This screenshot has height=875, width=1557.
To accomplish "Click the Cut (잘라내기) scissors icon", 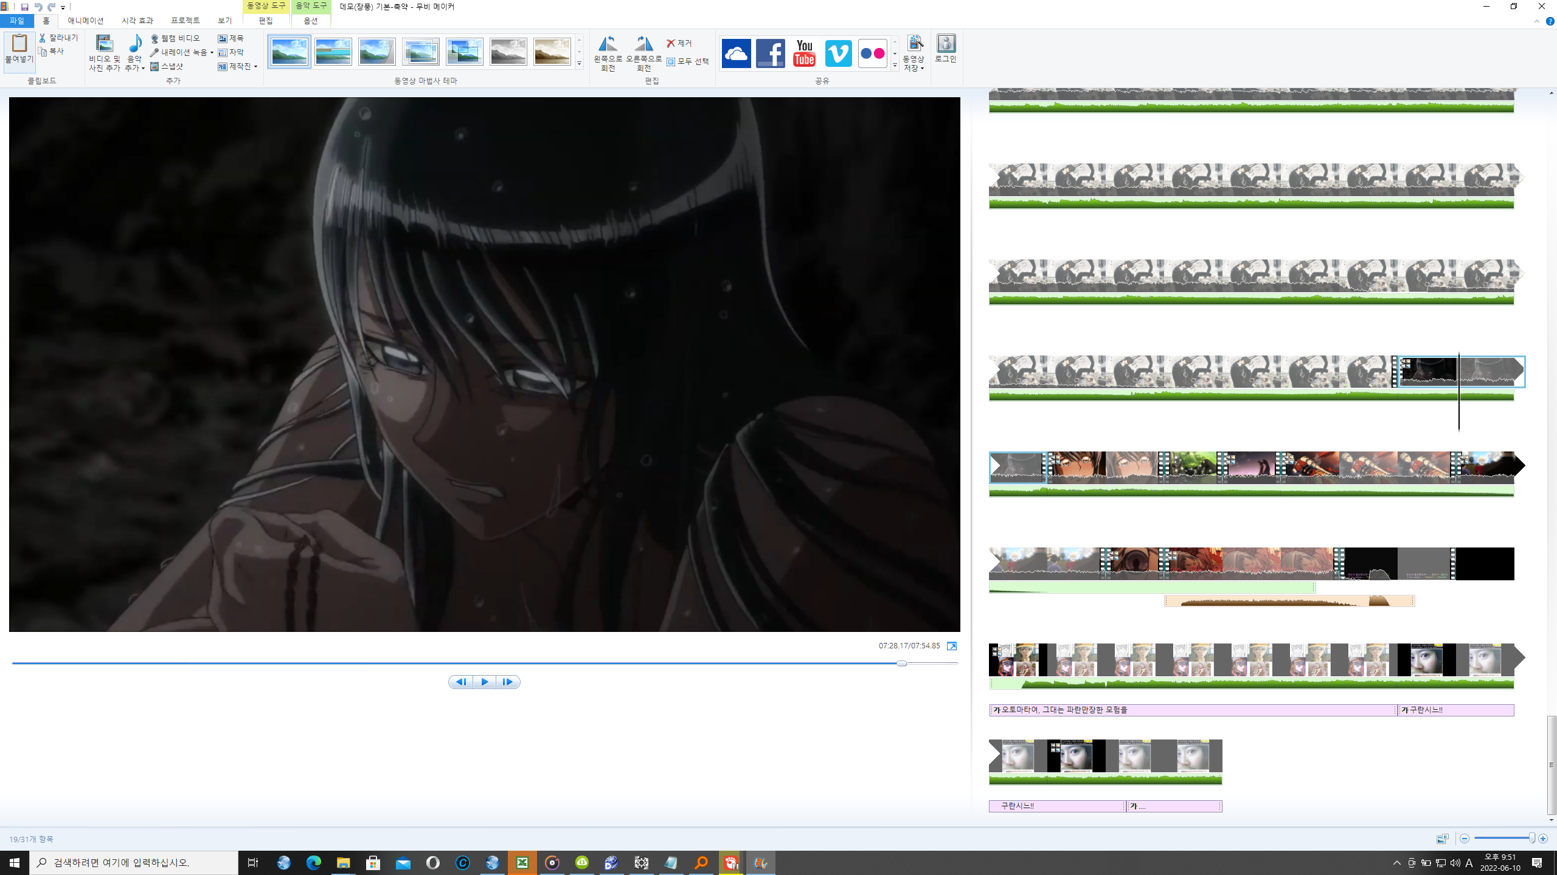I will [x=43, y=38].
